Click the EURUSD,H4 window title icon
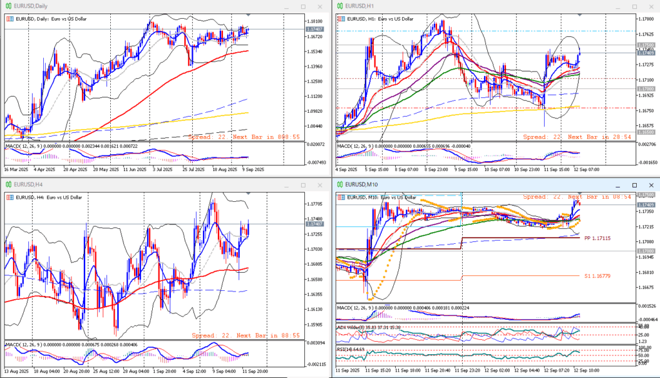Viewport: 660px width, 378px height. coord(8,184)
